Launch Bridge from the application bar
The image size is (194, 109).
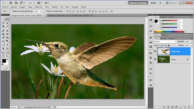pyautogui.click(x=11, y=3)
